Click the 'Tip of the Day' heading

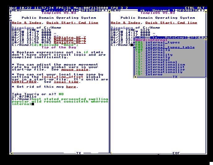pyautogui.click(x=59, y=47)
